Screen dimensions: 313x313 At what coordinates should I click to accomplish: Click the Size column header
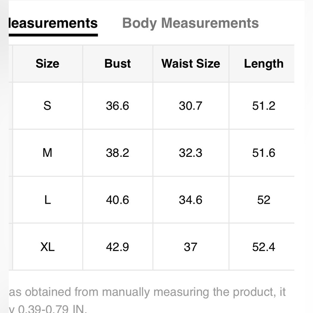pyautogui.click(x=47, y=64)
